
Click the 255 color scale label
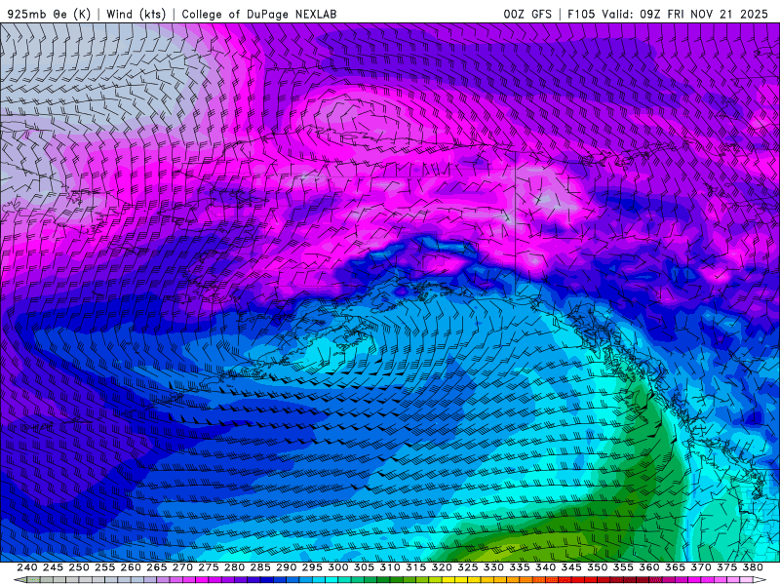point(104,567)
